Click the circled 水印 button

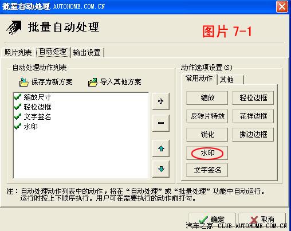click(207, 153)
